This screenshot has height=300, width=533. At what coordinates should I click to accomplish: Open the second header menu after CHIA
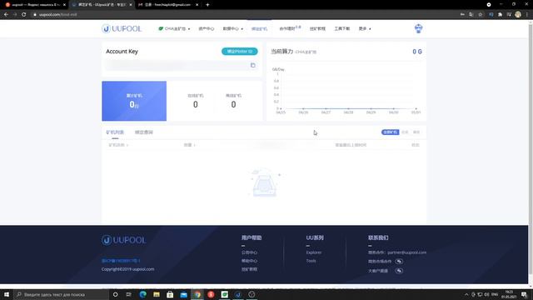[206, 28]
